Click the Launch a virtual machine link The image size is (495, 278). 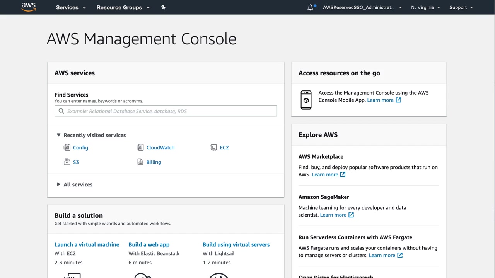click(87, 244)
